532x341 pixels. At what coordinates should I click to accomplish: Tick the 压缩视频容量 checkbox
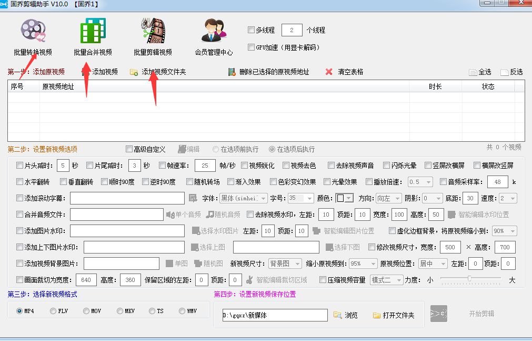point(323,279)
